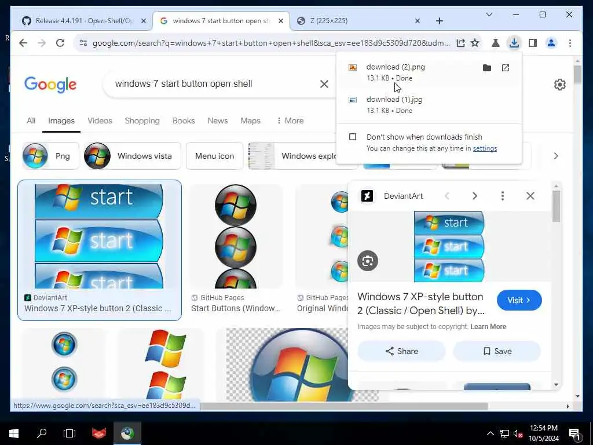Click the large preview image of start buttons
Viewport: 593px width, 445px height.
click(449, 247)
